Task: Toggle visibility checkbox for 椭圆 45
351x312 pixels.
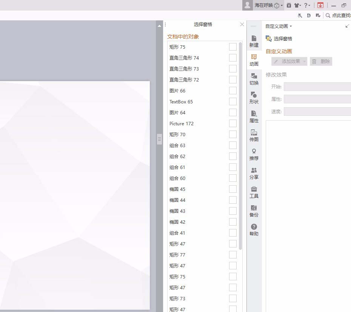Action: 233,189
